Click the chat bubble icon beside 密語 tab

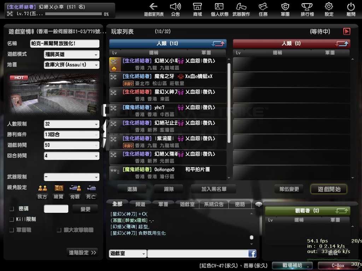[258, 204]
